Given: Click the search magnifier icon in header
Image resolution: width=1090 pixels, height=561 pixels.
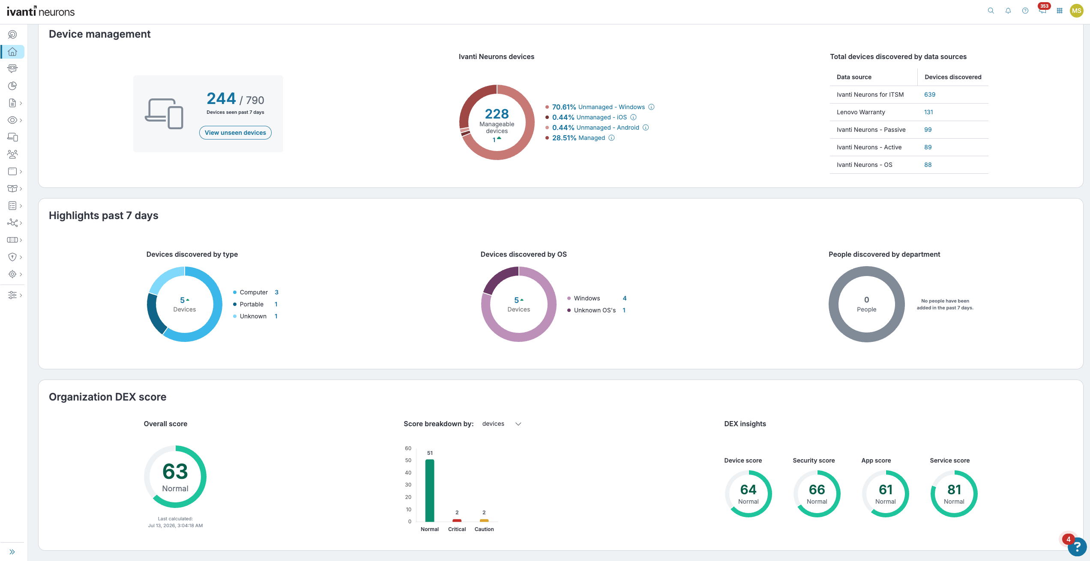Looking at the screenshot, I should (991, 11).
